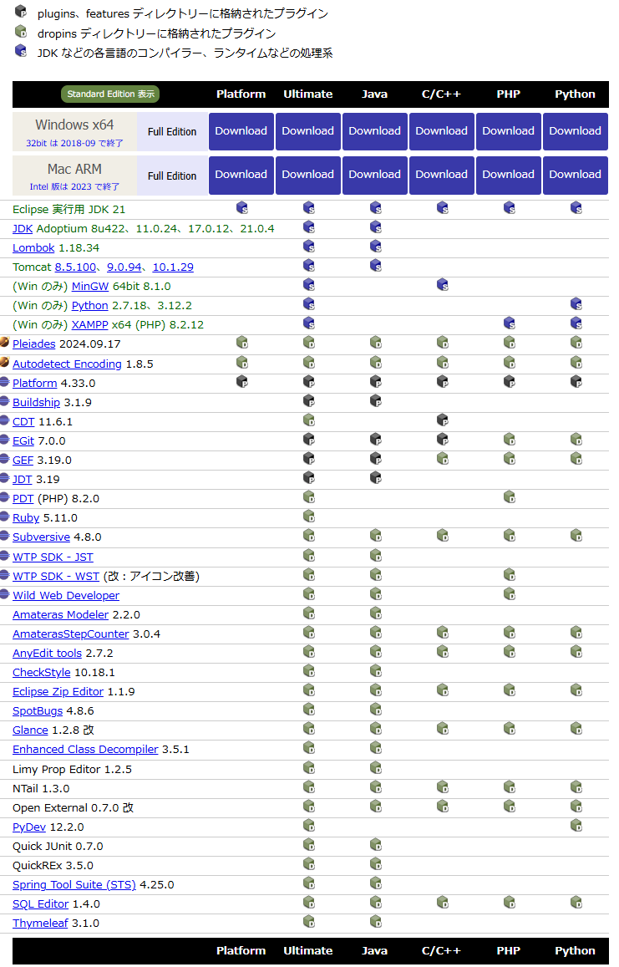Open the Pleiades plugin link

click(34, 344)
